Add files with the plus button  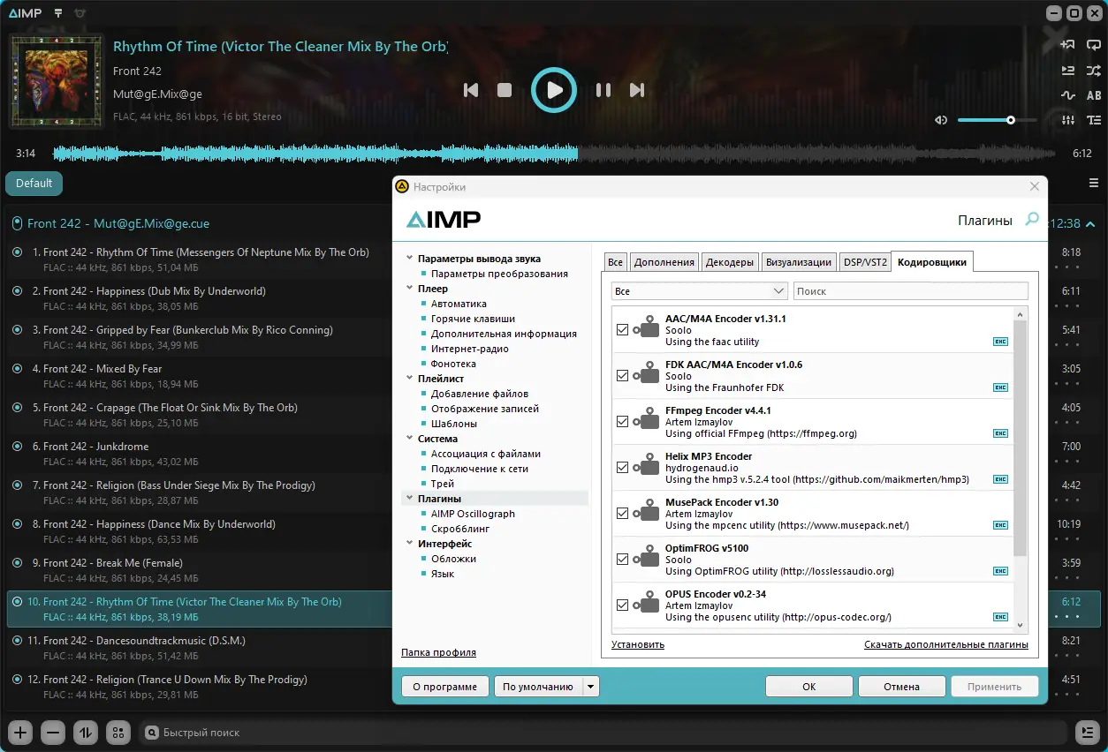click(21, 732)
